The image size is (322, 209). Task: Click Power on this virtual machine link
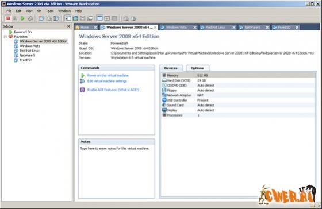[x=108, y=75]
